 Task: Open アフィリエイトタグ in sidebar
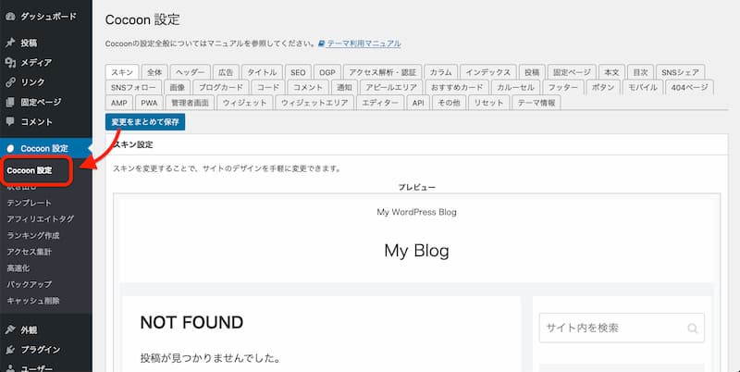point(41,219)
